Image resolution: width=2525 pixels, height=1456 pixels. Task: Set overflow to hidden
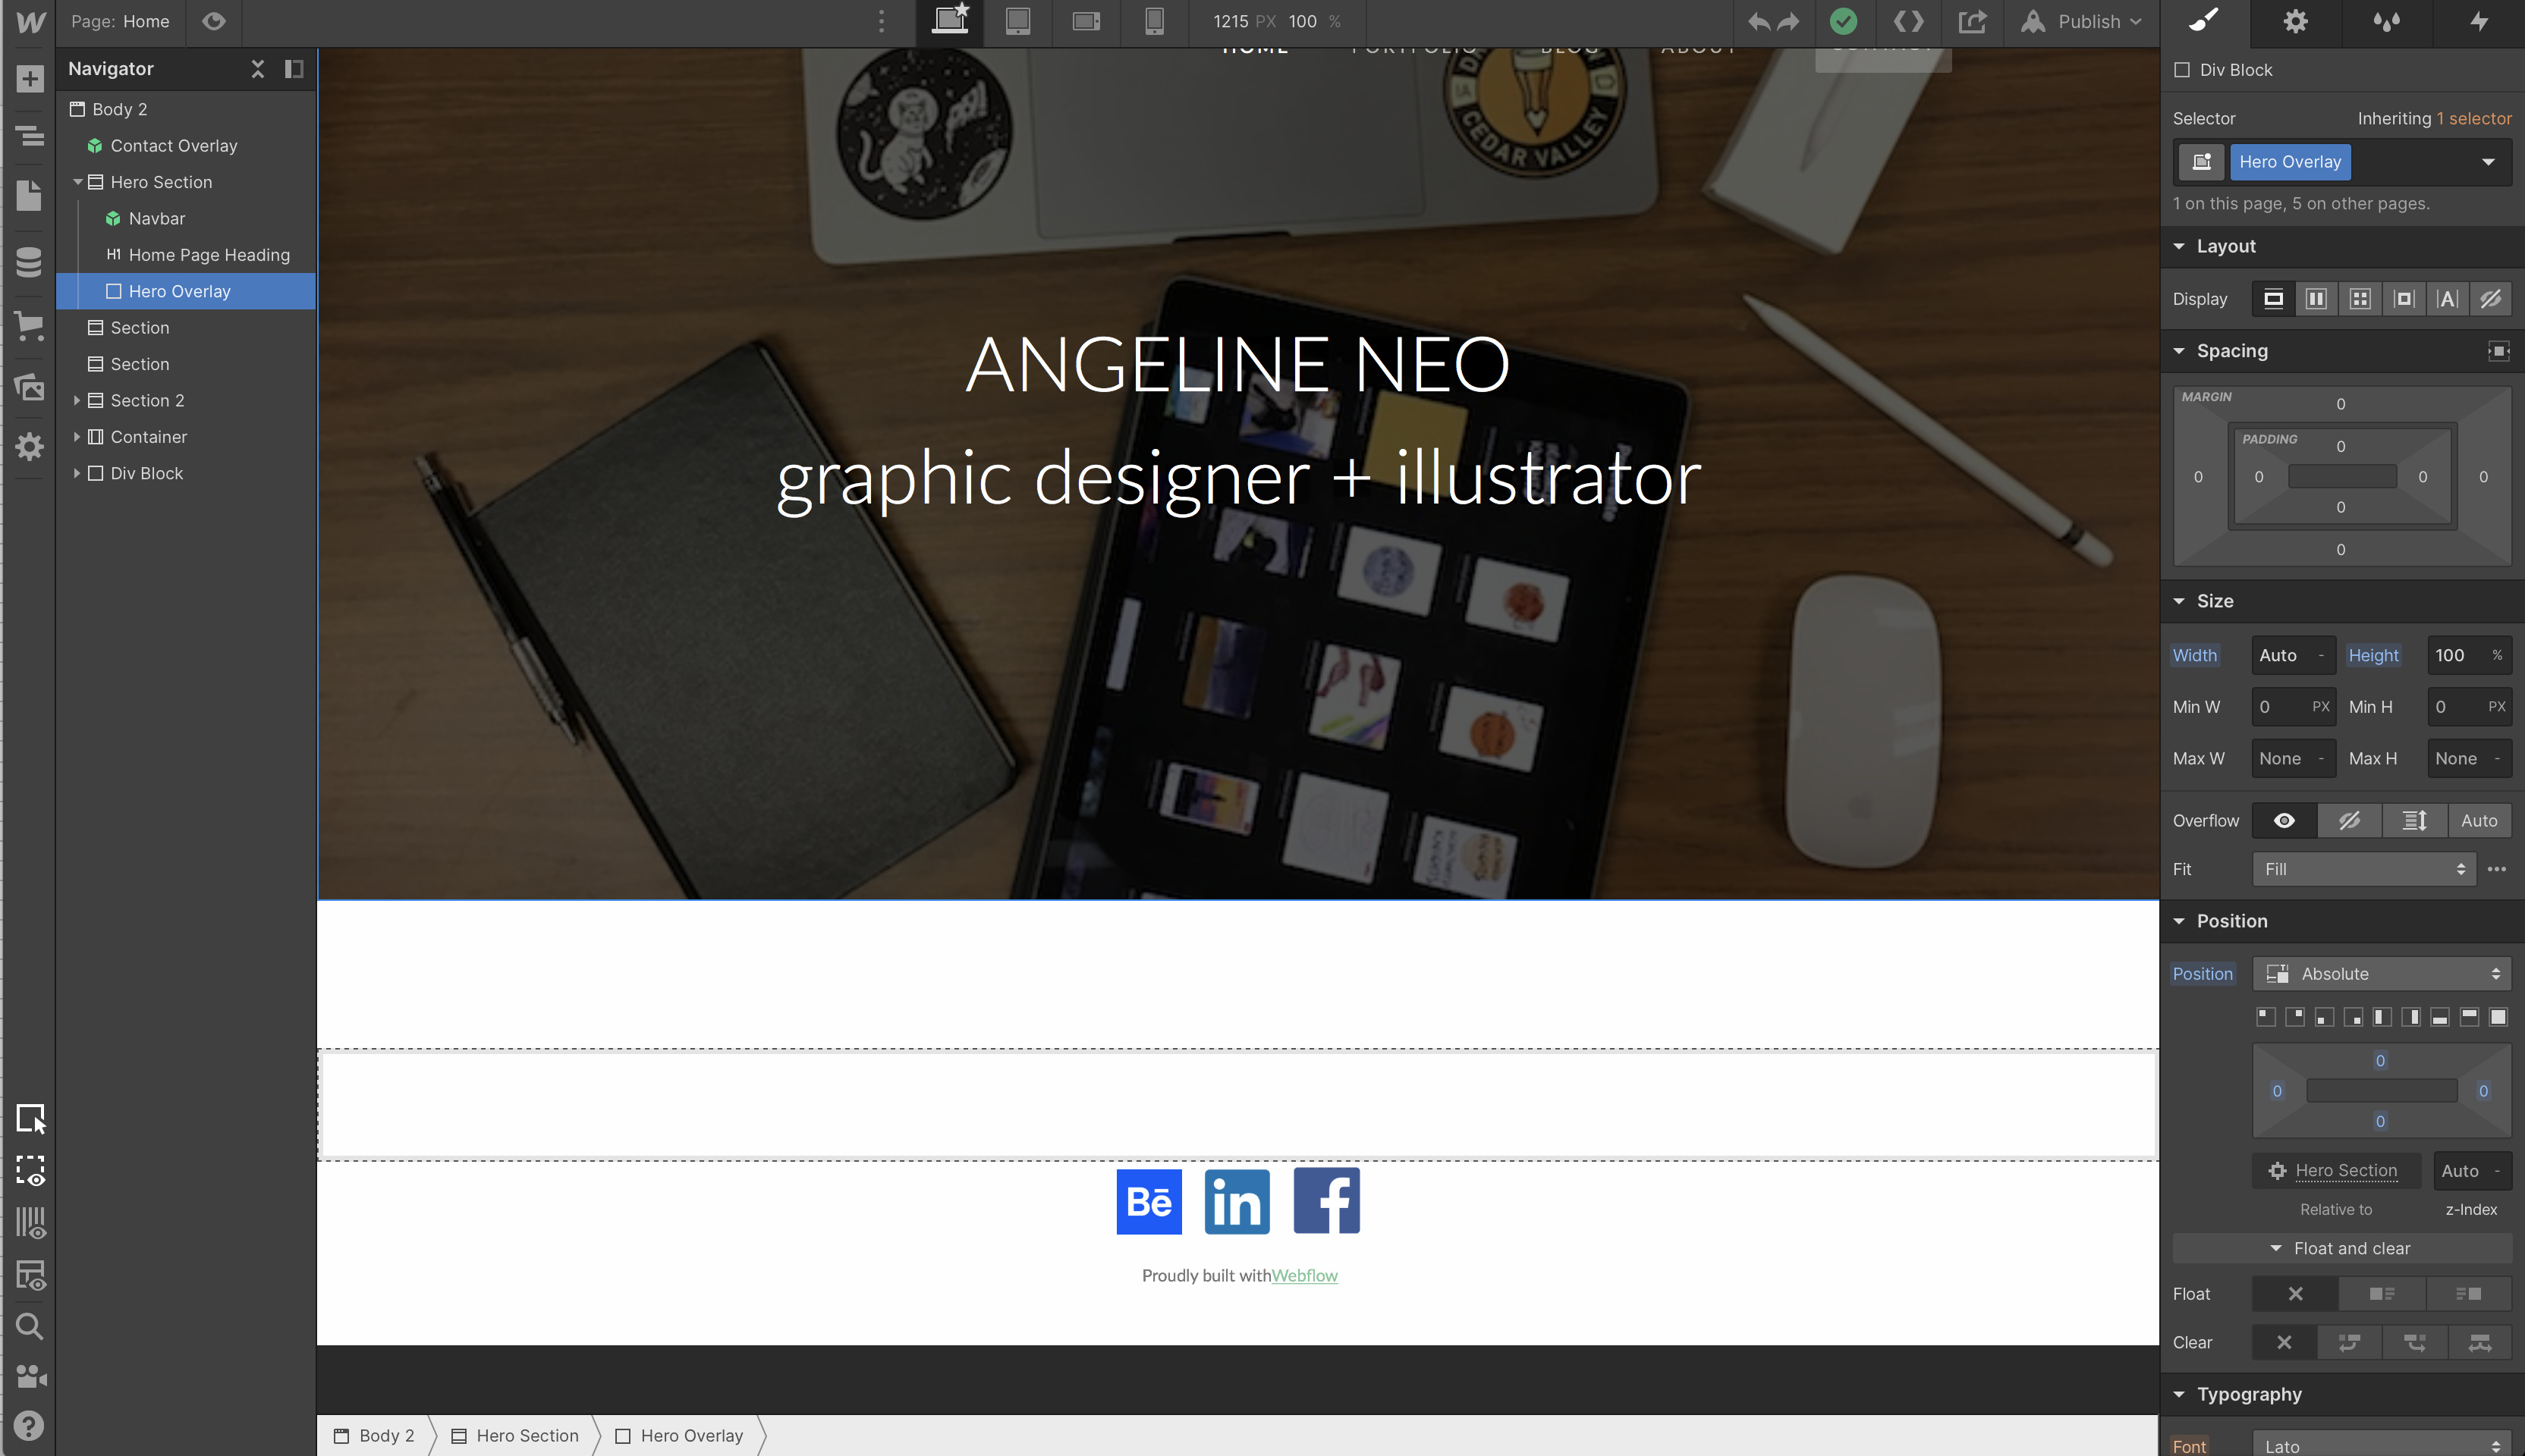click(x=2349, y=820)
